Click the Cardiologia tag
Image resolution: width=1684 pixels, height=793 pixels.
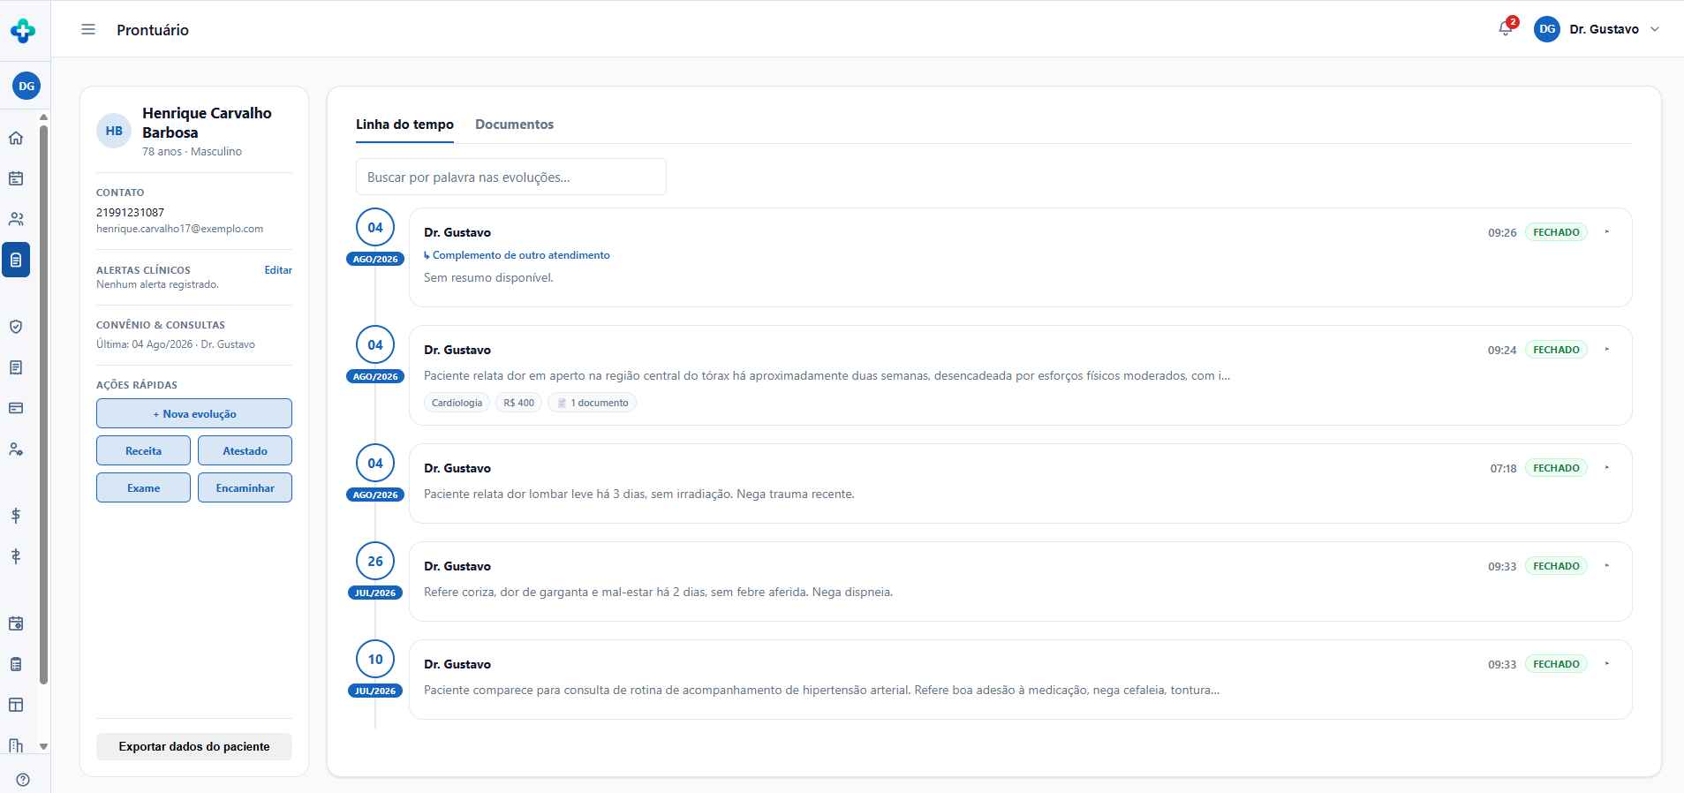[x=457, y=403]
